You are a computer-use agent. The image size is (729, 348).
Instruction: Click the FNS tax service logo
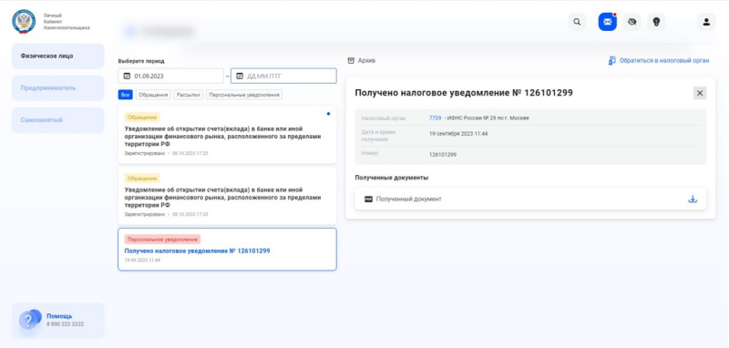(24, 21)
